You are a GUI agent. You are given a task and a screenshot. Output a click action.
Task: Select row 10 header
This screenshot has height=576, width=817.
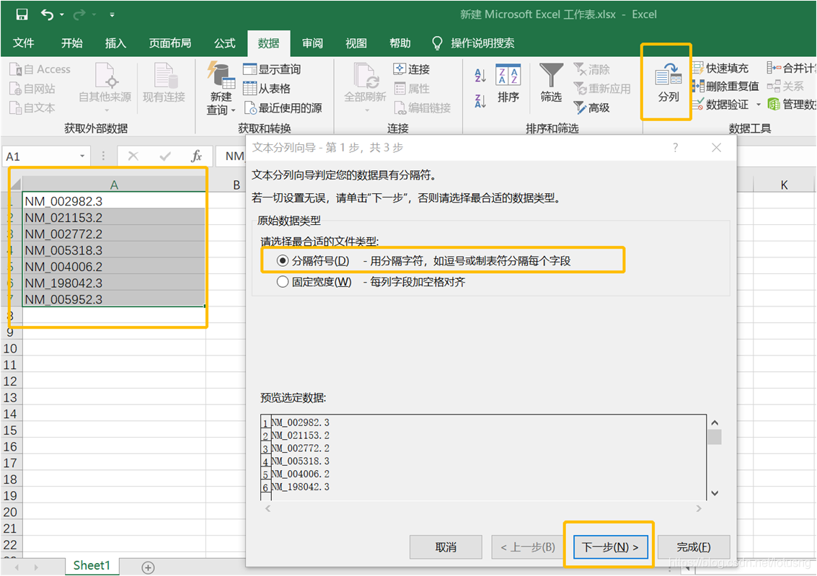[10, 348]
